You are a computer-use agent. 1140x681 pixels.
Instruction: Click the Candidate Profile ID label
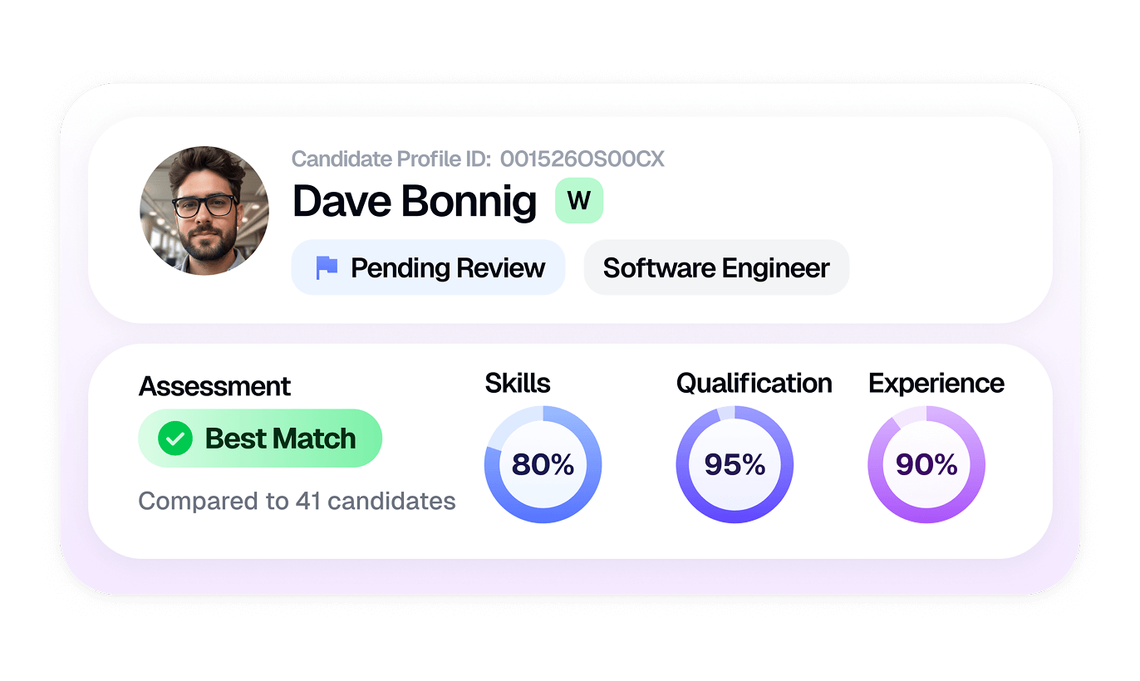[x=391, y=159]
